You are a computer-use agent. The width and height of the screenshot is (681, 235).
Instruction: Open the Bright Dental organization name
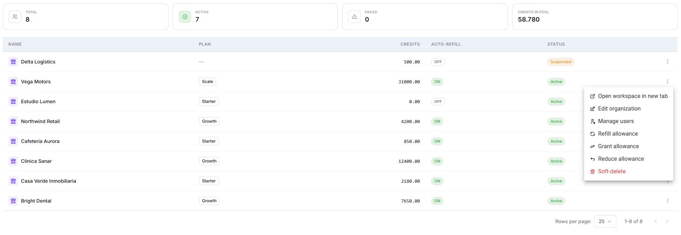pyautogui.click(x=36, y=201)
